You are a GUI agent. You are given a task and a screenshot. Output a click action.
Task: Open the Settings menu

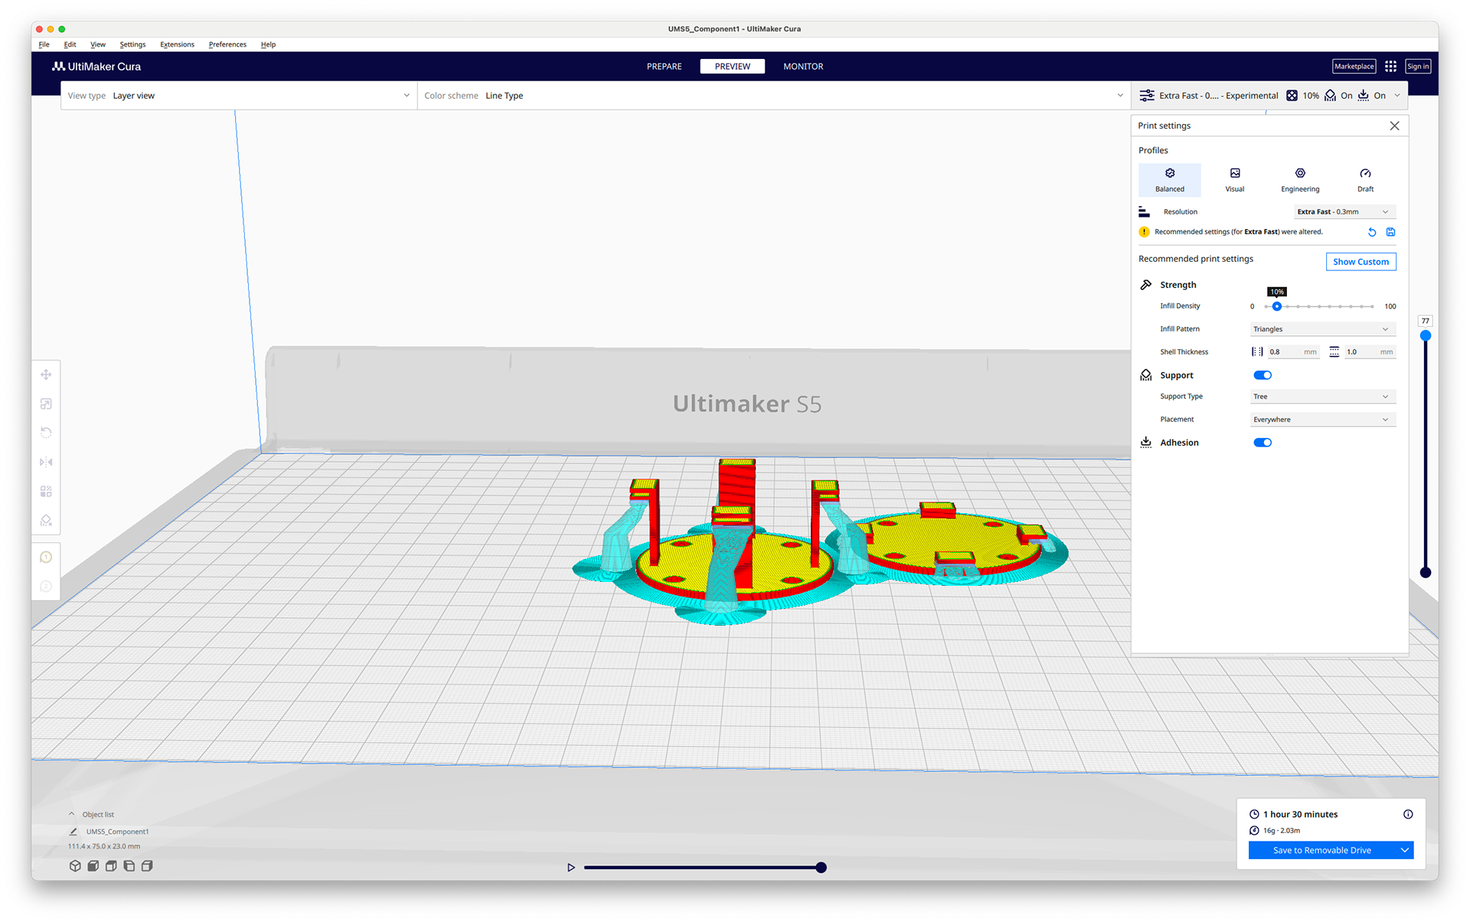(132, 44)
